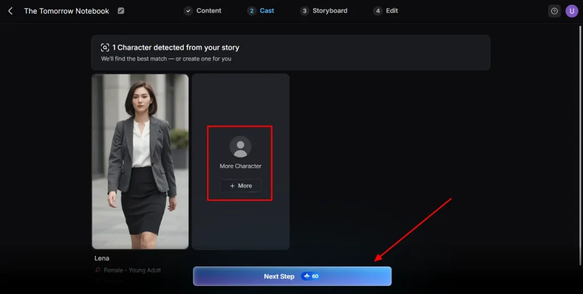Viewport: 583px width, 294px height.
Task: Select the Cast step tab
Action: pyautogui.click(x=261, y=11)
